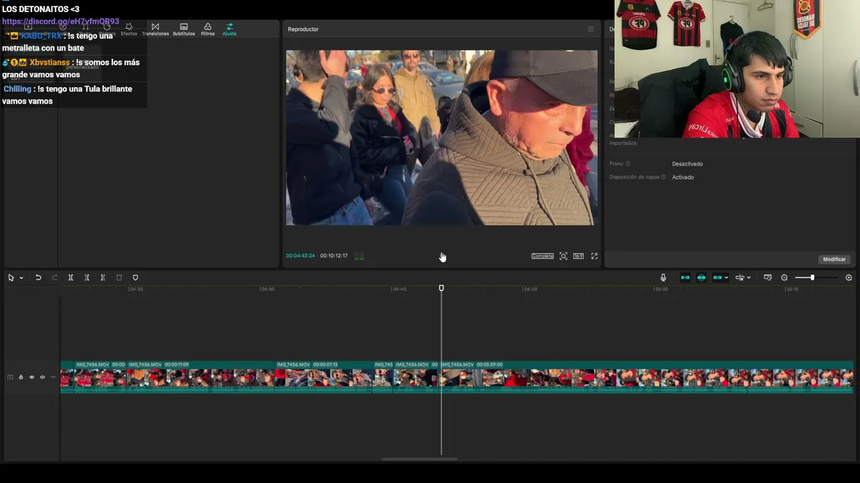Enter fullscreen preview mode
The image size is (860, 483).
[595, 256]
